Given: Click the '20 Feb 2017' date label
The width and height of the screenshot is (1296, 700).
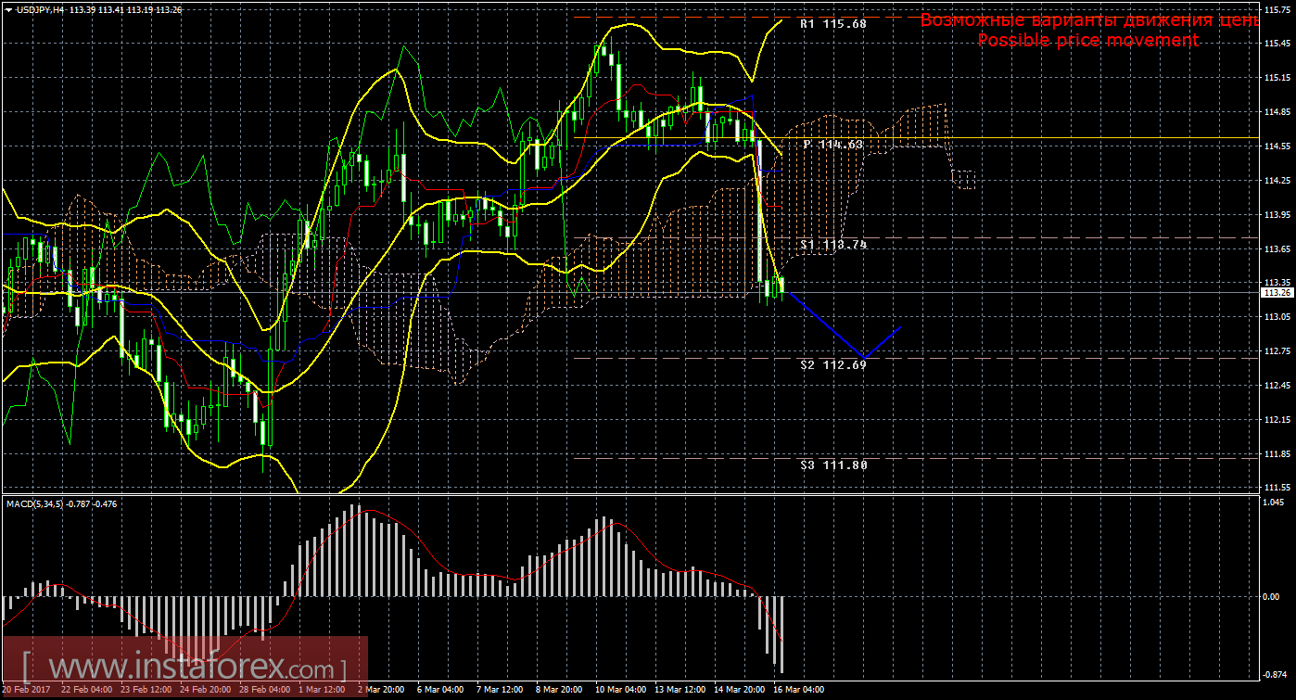Looking at the screenshot, I should 27,690.
